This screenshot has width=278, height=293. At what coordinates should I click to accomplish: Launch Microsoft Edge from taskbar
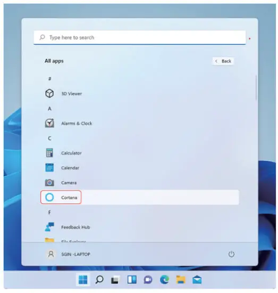(164, 280)
